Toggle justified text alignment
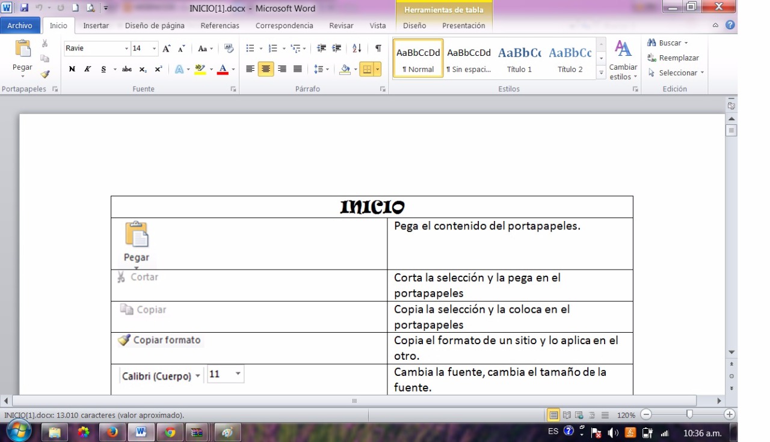 (x=297, y=69)
